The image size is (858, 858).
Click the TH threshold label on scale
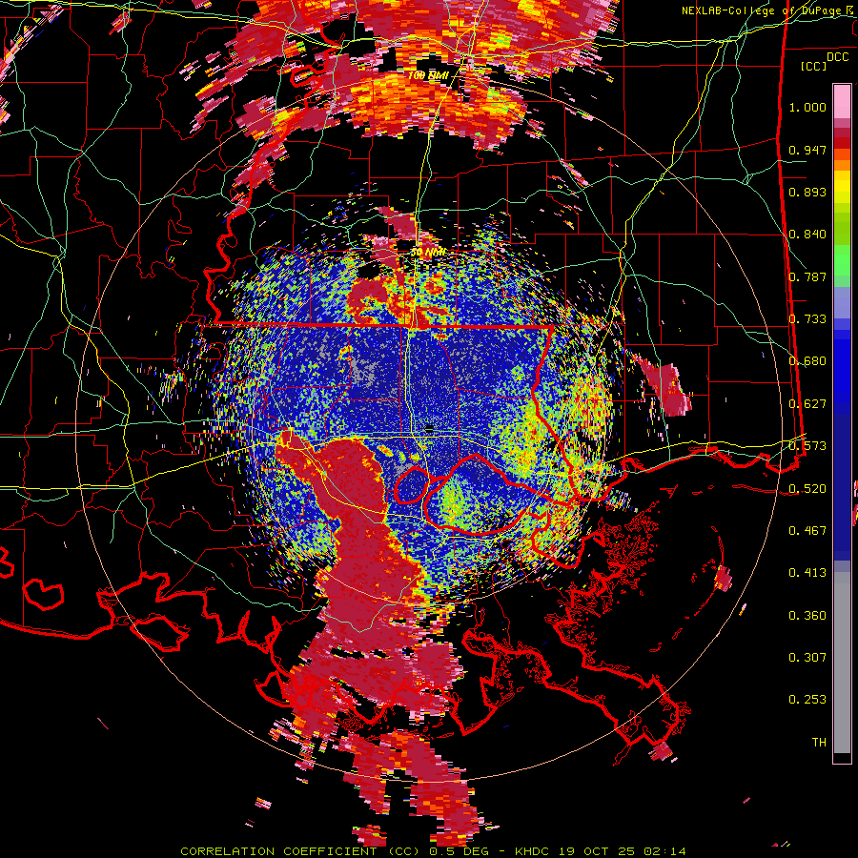click(819, 743)
